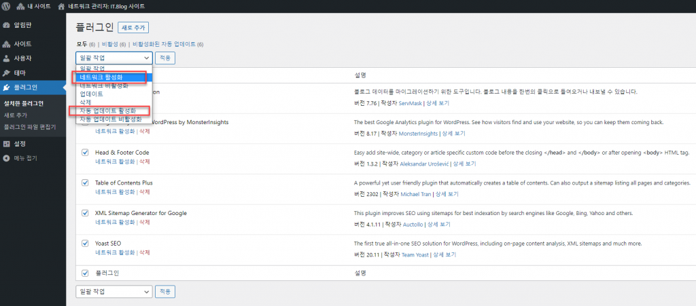The width and height of the screenshot is (696, 306).
Task: Uncheck the Yoast SEO plugin checkbox
Action: (x=85, y=243)
